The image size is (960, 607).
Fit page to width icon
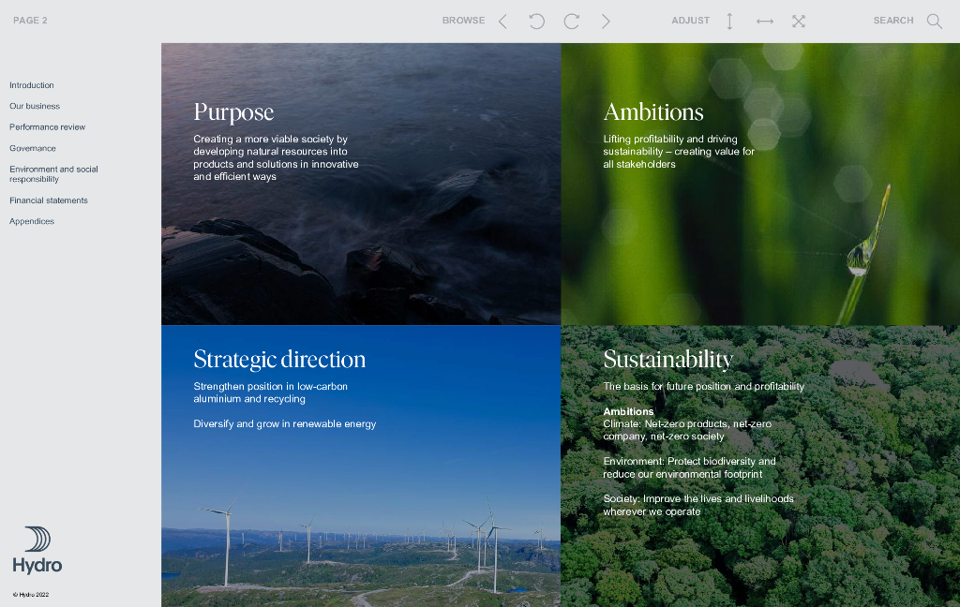click(x=764, y=21)
